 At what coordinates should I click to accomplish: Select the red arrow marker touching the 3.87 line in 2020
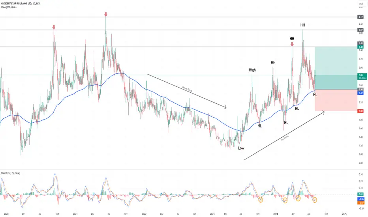[x=54, y=28]
